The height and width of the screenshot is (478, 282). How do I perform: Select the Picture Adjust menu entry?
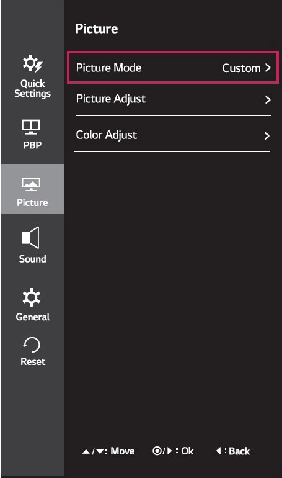pos(172,99)
